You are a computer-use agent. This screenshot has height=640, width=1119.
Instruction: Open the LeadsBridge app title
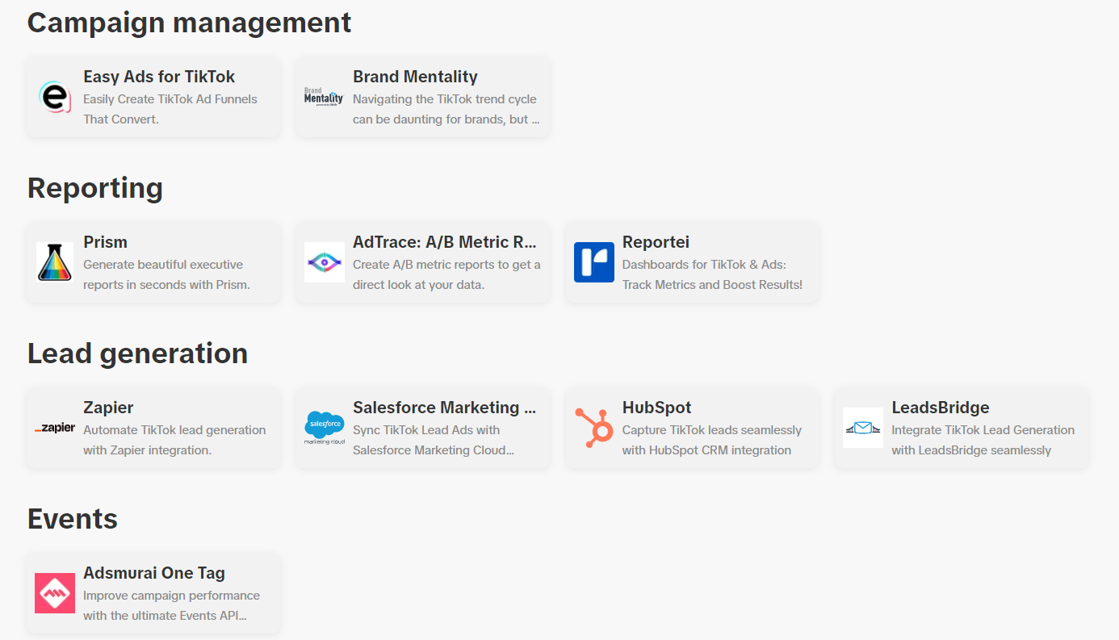(x=940, y=408)
